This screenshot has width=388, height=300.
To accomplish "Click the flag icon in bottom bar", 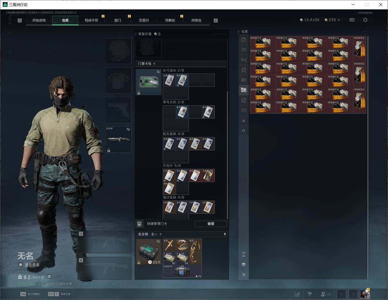I will 310,294.
